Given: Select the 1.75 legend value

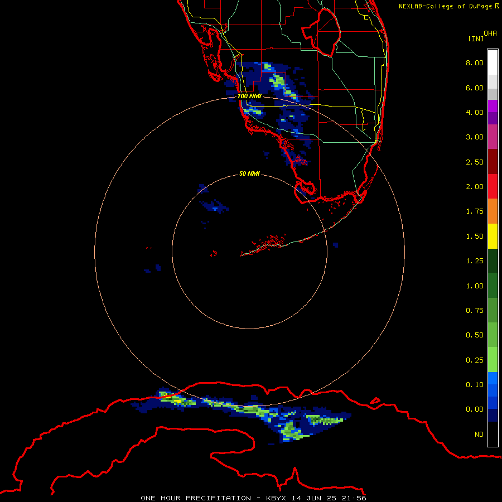Looking at the screenshot, I should [475, 211].
